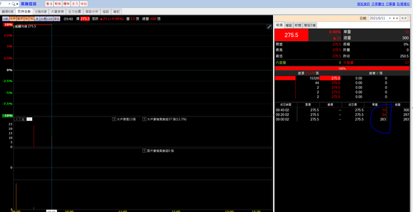Click the 昨收 250.5 value
The image size is (413, 212).
(404, 56)
